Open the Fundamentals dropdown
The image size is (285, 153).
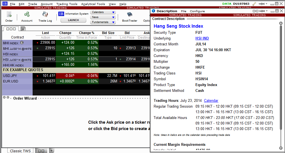tap(103, 22)
